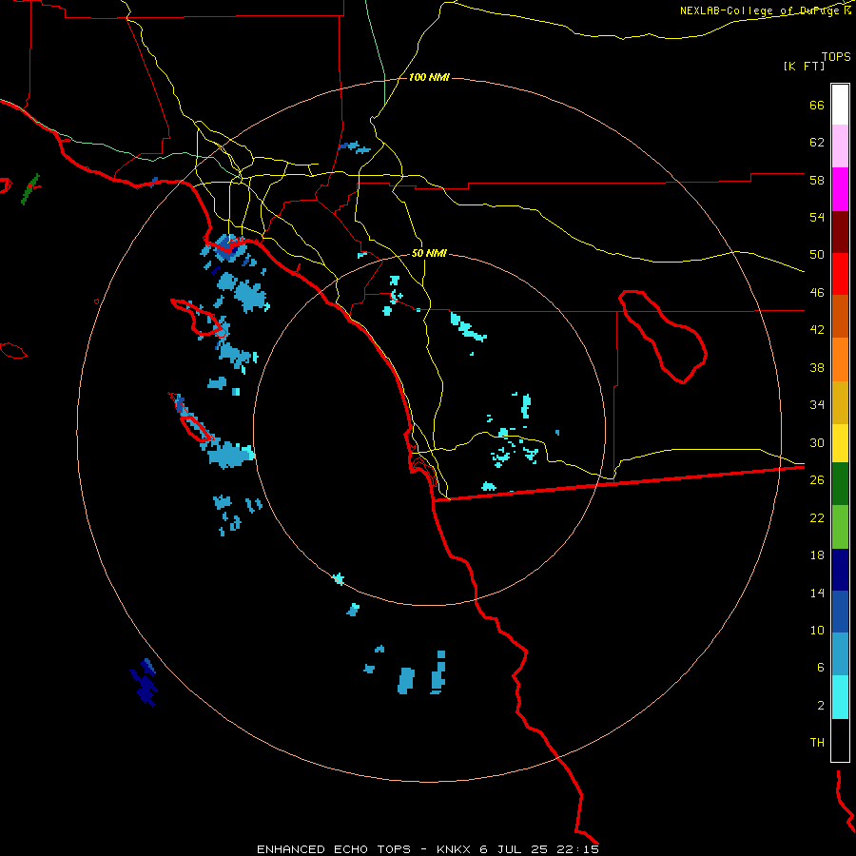Click the legend value 62
This screenshot has height=856, width=856.
817,143
